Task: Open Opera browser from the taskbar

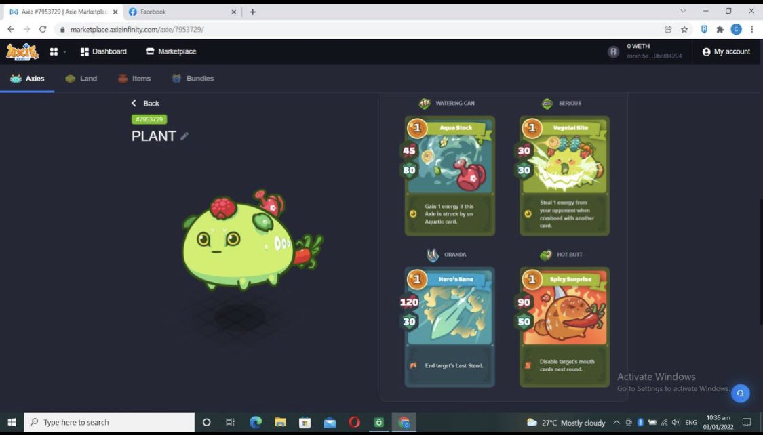Action: 354,422
